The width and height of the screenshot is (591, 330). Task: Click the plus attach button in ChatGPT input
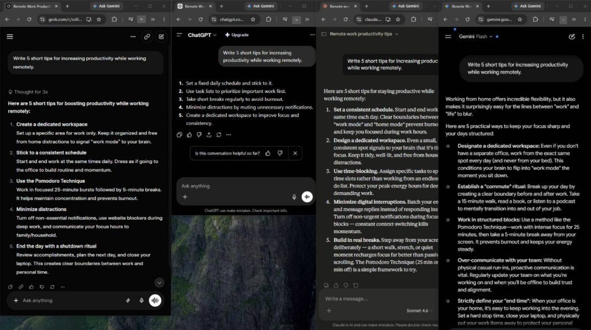tap(185, 197)
